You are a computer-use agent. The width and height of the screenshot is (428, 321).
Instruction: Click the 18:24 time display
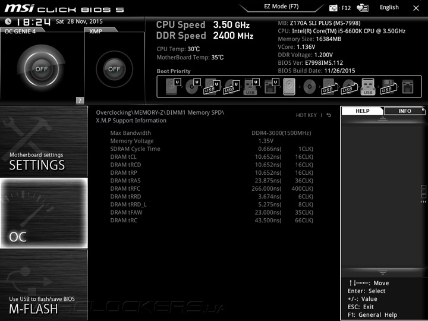33,22
